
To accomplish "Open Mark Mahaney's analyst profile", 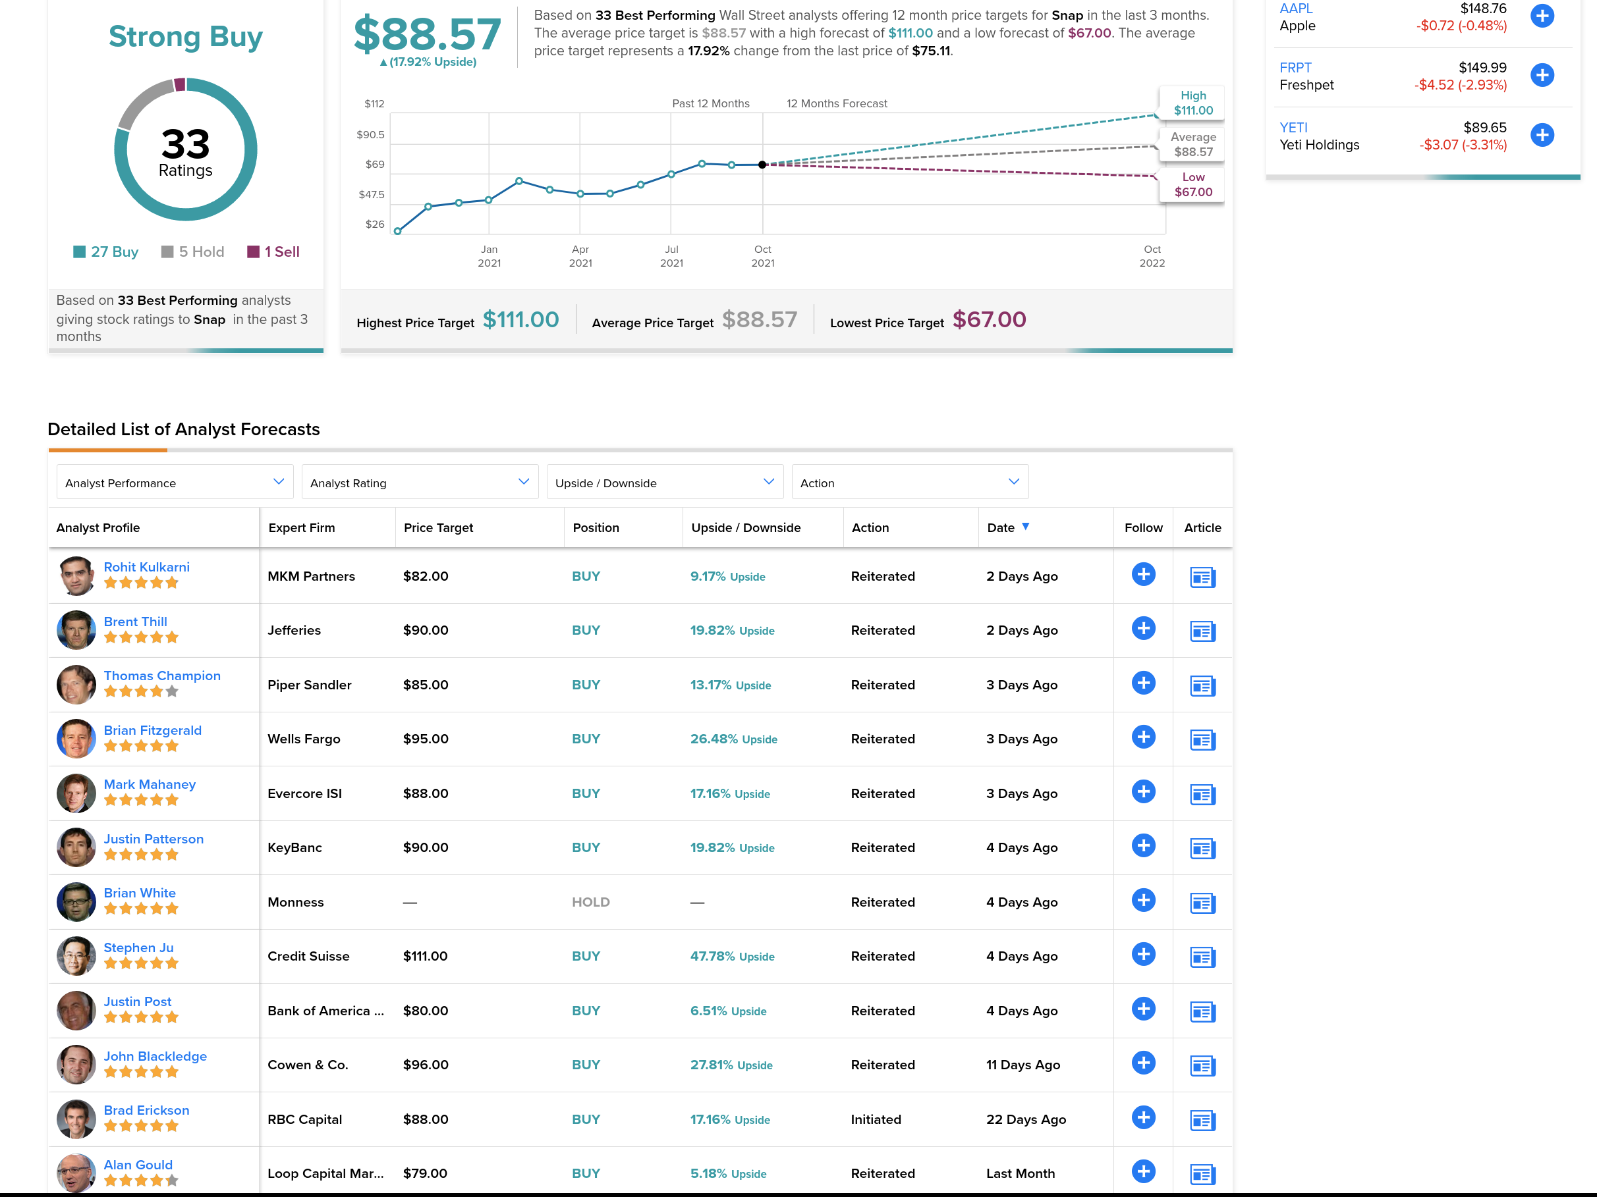I will pos(150,784).
